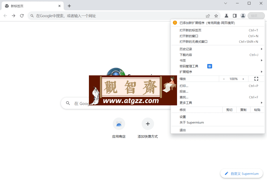Expand the 书签 submenu
Screen dimensions: 267x181
coord(218,61)
